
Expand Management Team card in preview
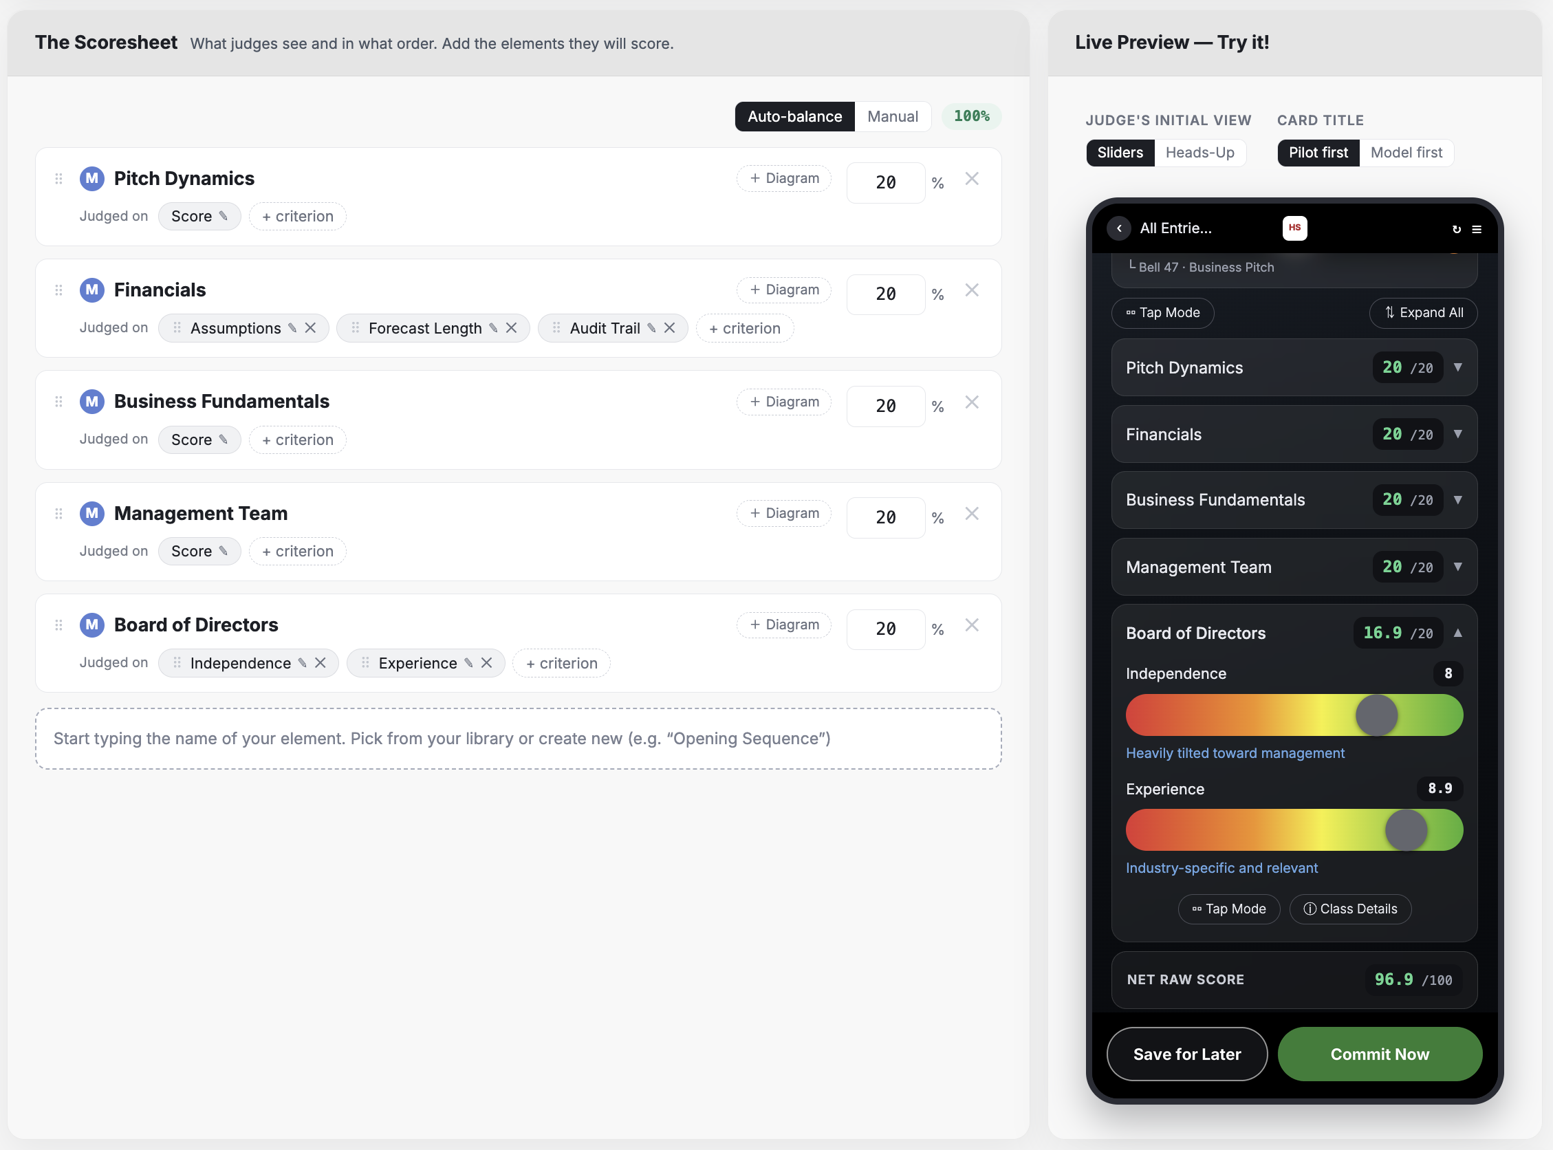[1457, 567]
